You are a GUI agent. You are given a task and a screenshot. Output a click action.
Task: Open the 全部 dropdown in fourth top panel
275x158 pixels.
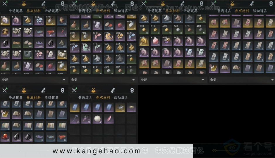coord(242,79)
